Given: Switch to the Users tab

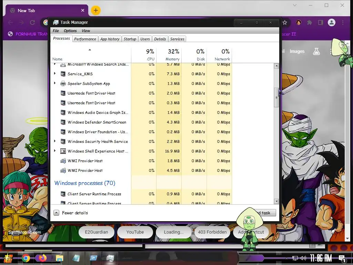Looking at the screenshot, I should click(x=145, y=39).
